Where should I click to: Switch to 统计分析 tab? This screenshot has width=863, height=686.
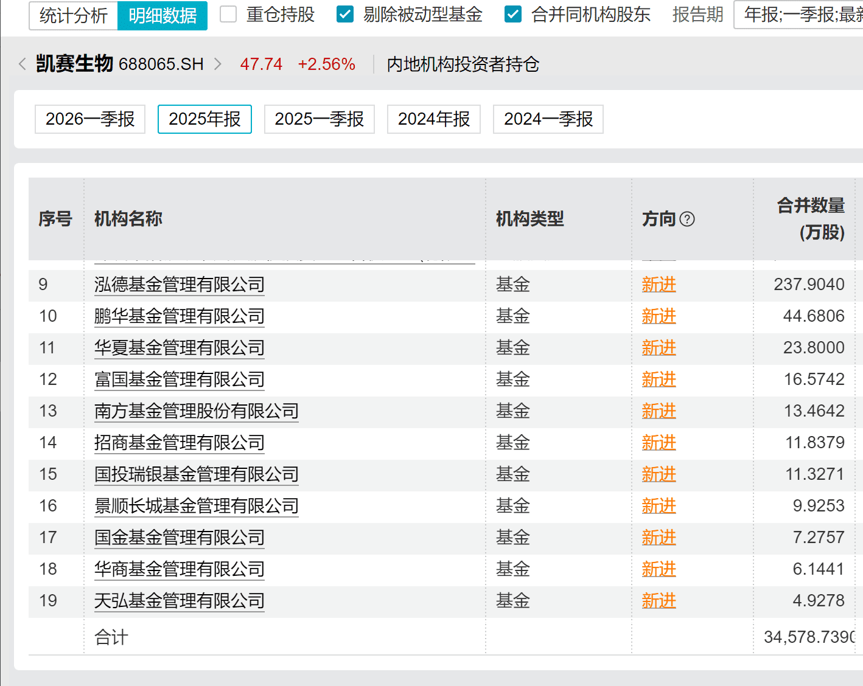click(74, 15)
